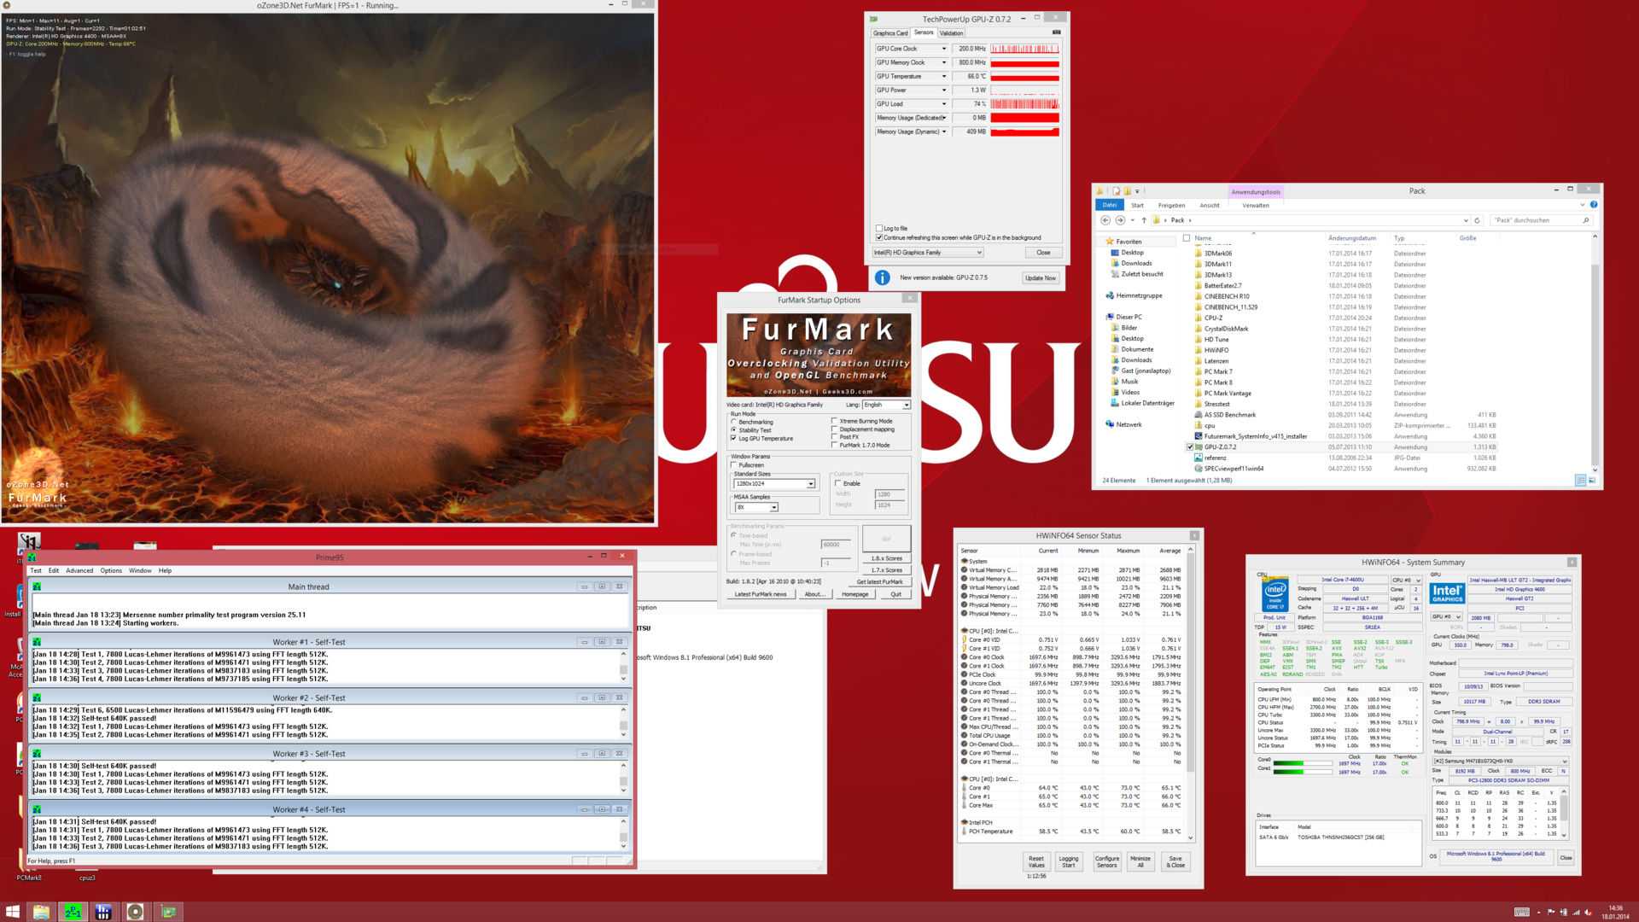Viewport: 1639px width, 922px height.
Task: Enable Xtreme Burning Mode
Action: [834, 421]
